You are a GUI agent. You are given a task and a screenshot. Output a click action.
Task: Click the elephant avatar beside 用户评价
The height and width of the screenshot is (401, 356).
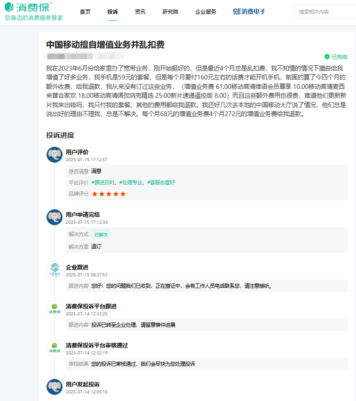pos(55,155)
